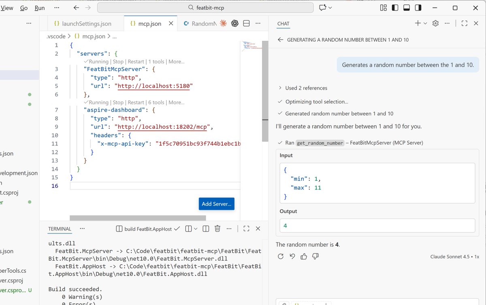Open the View menu
The image size is (486, 305).
(x=7, y=8)
